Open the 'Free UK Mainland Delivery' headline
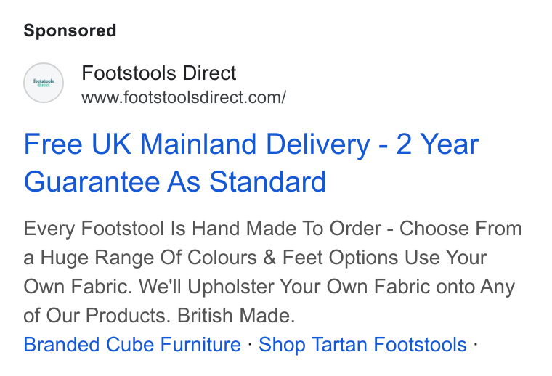This screenshot has height=376, width=552. (x=197, y=144)
